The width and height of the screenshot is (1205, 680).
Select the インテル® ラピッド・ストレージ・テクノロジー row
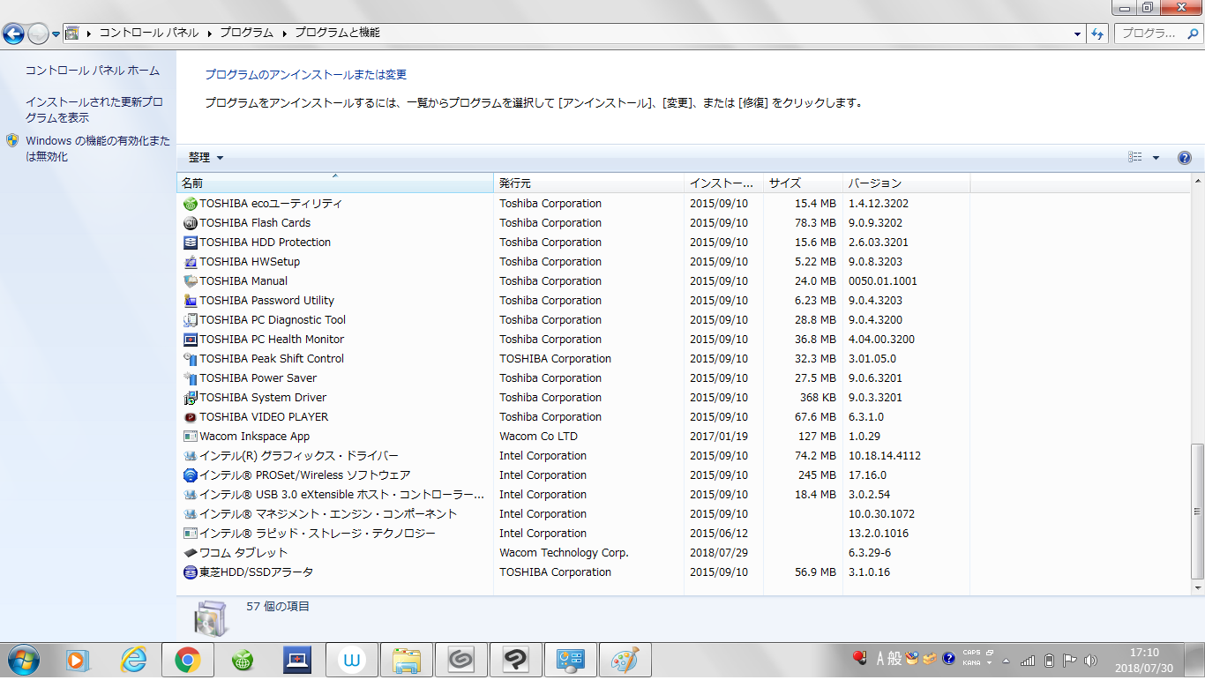coord(573,534)
